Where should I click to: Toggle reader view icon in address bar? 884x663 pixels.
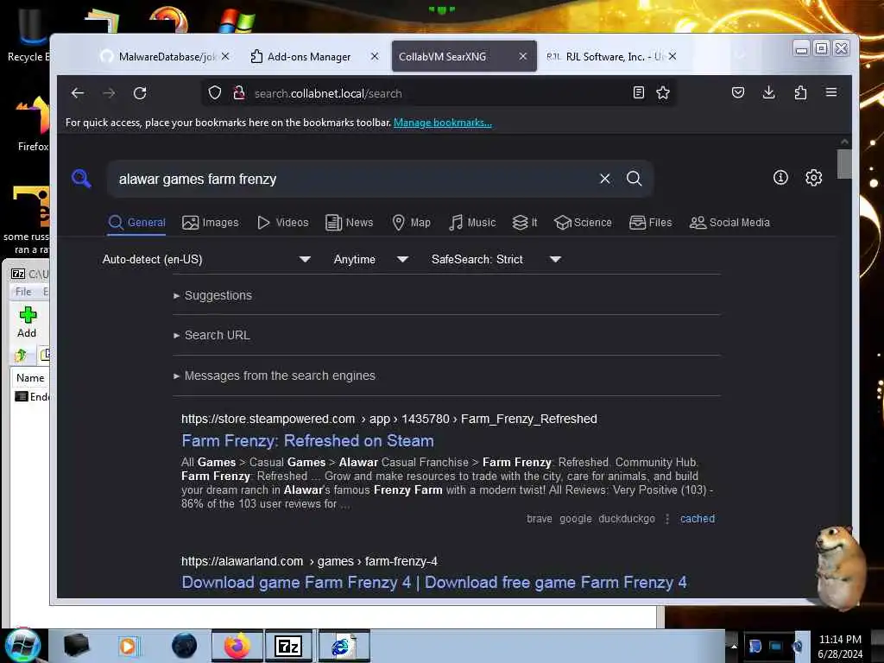pos(638,93)
